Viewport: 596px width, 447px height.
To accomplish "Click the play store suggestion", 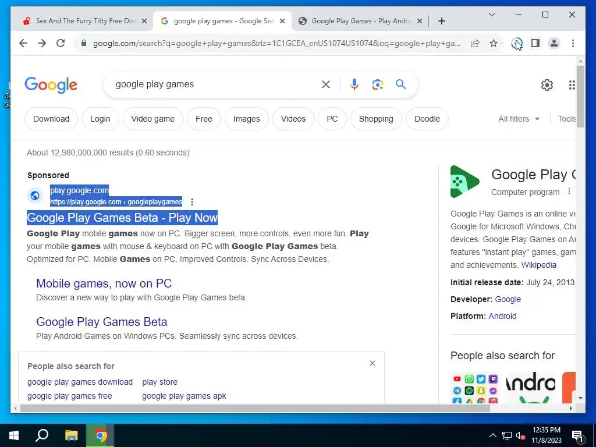I will 159,382.
